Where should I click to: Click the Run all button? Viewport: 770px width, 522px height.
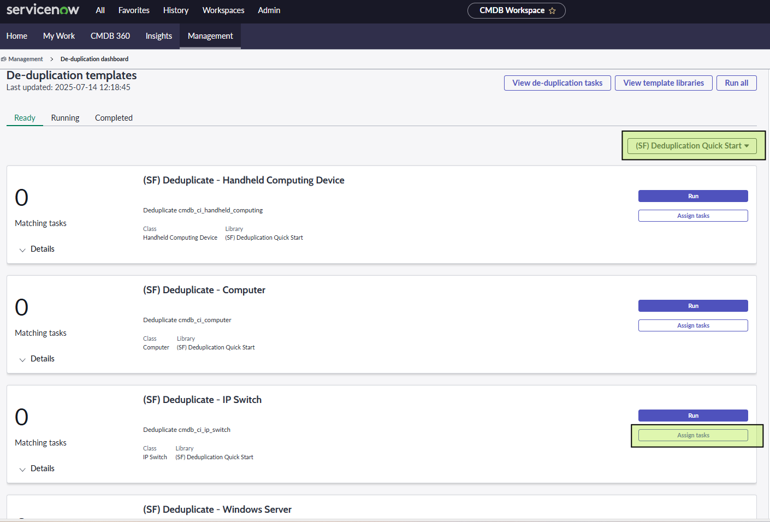click(x=737, y=83)
